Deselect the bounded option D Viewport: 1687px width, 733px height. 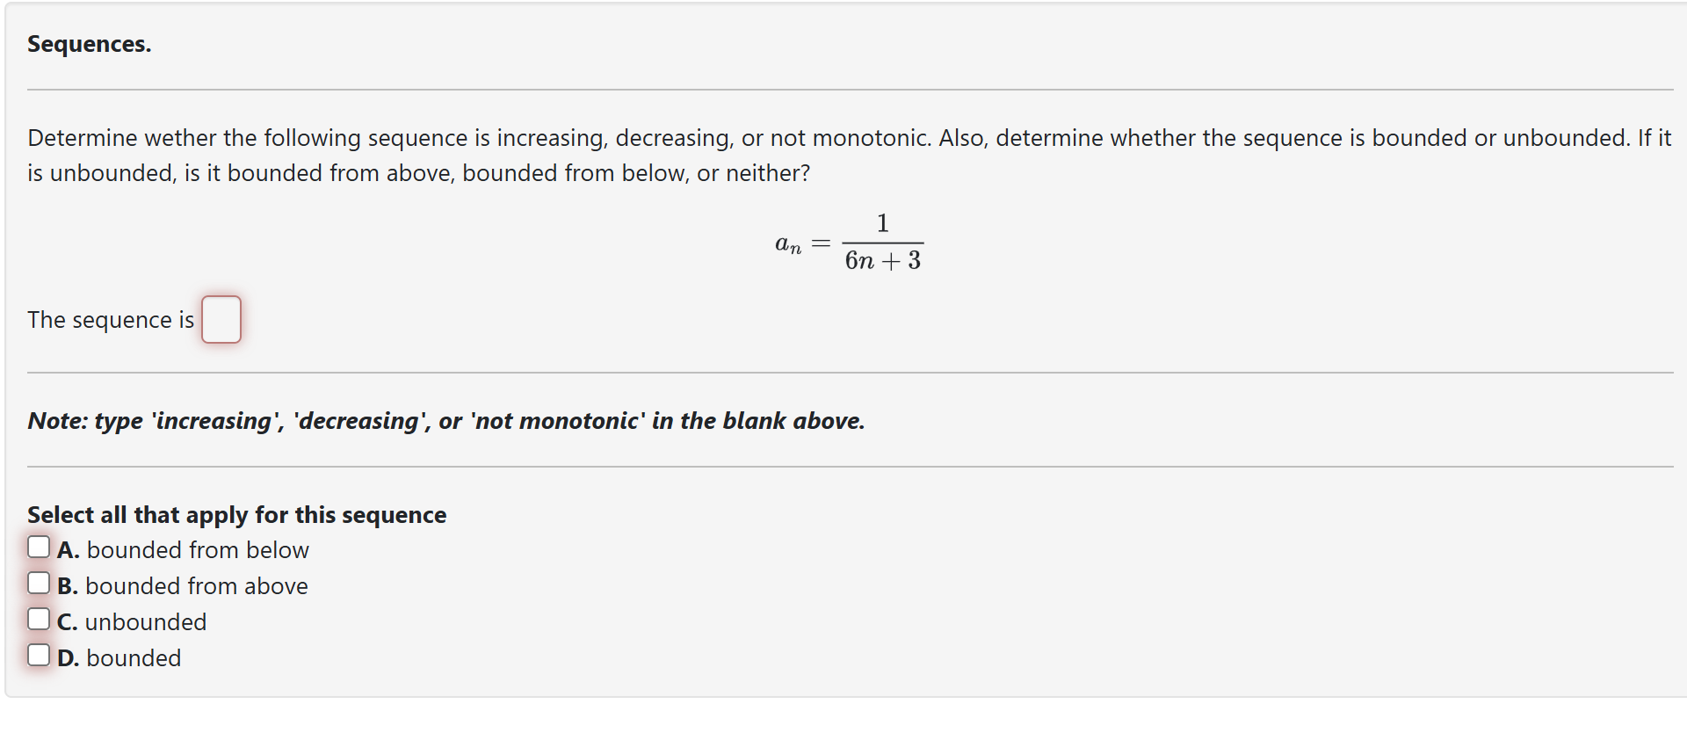[39, 654]
